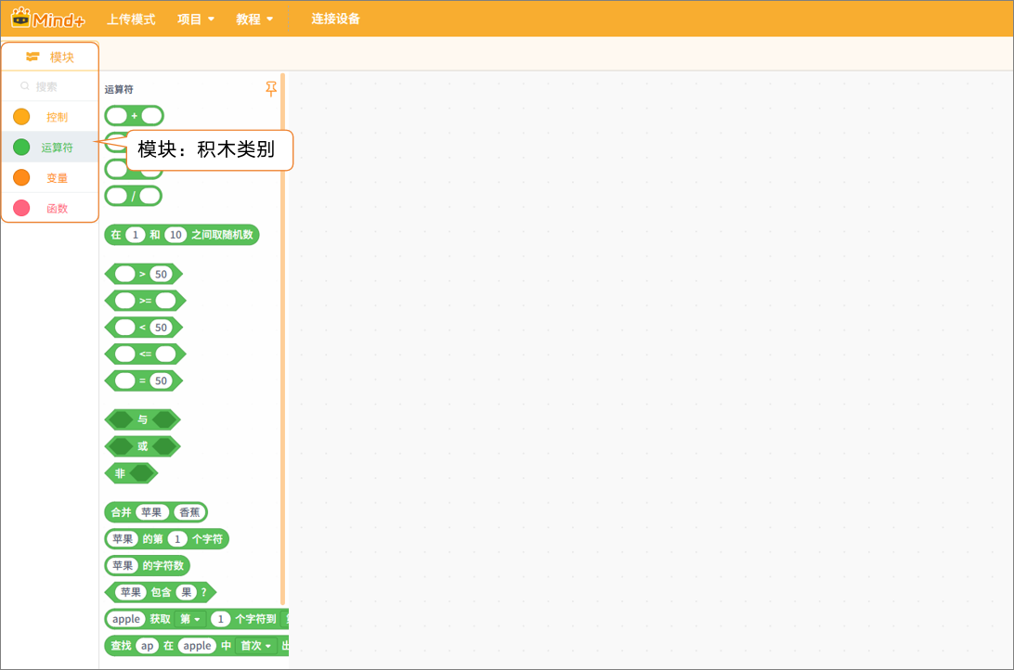The width and height of the screenshot is (1014, 670).
Task: Click the addition operator block
Action: pos(134,116)
